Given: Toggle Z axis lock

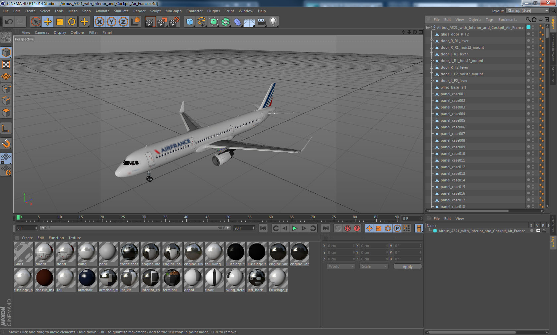Looking at the screenshot, I should (123, 22).
